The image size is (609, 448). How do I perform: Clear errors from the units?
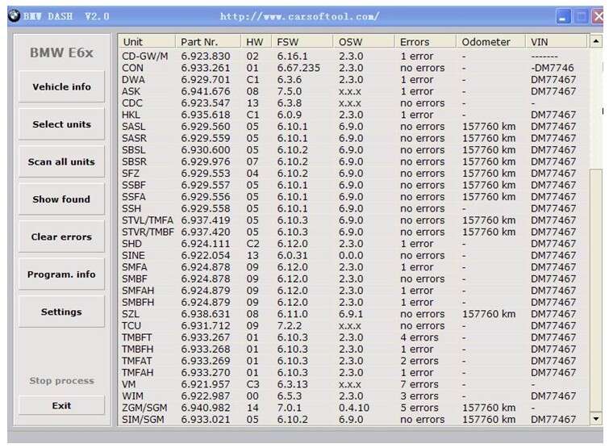point(61,237)
